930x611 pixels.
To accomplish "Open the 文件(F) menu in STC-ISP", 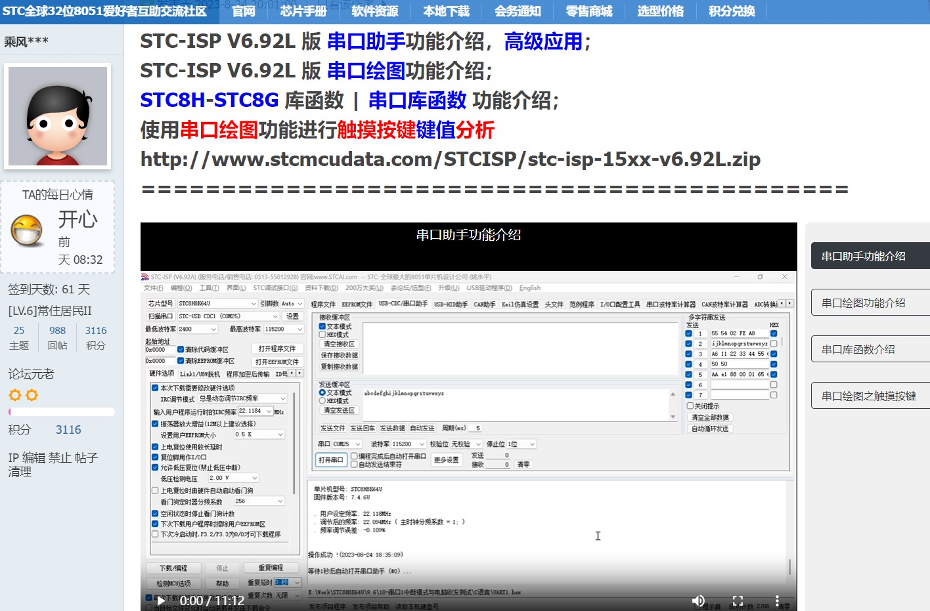I will coord(154,288).
